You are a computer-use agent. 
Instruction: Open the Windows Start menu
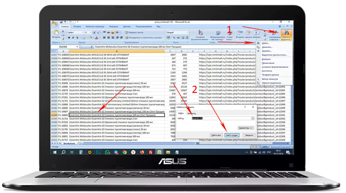(55, 152)
